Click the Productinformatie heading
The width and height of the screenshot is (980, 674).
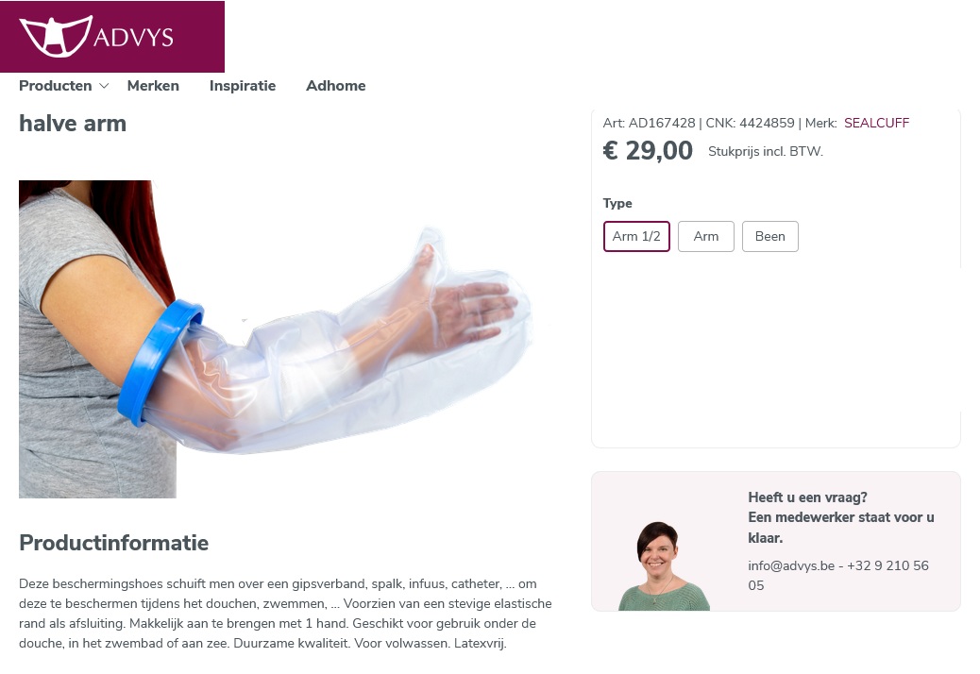(113, 543)
